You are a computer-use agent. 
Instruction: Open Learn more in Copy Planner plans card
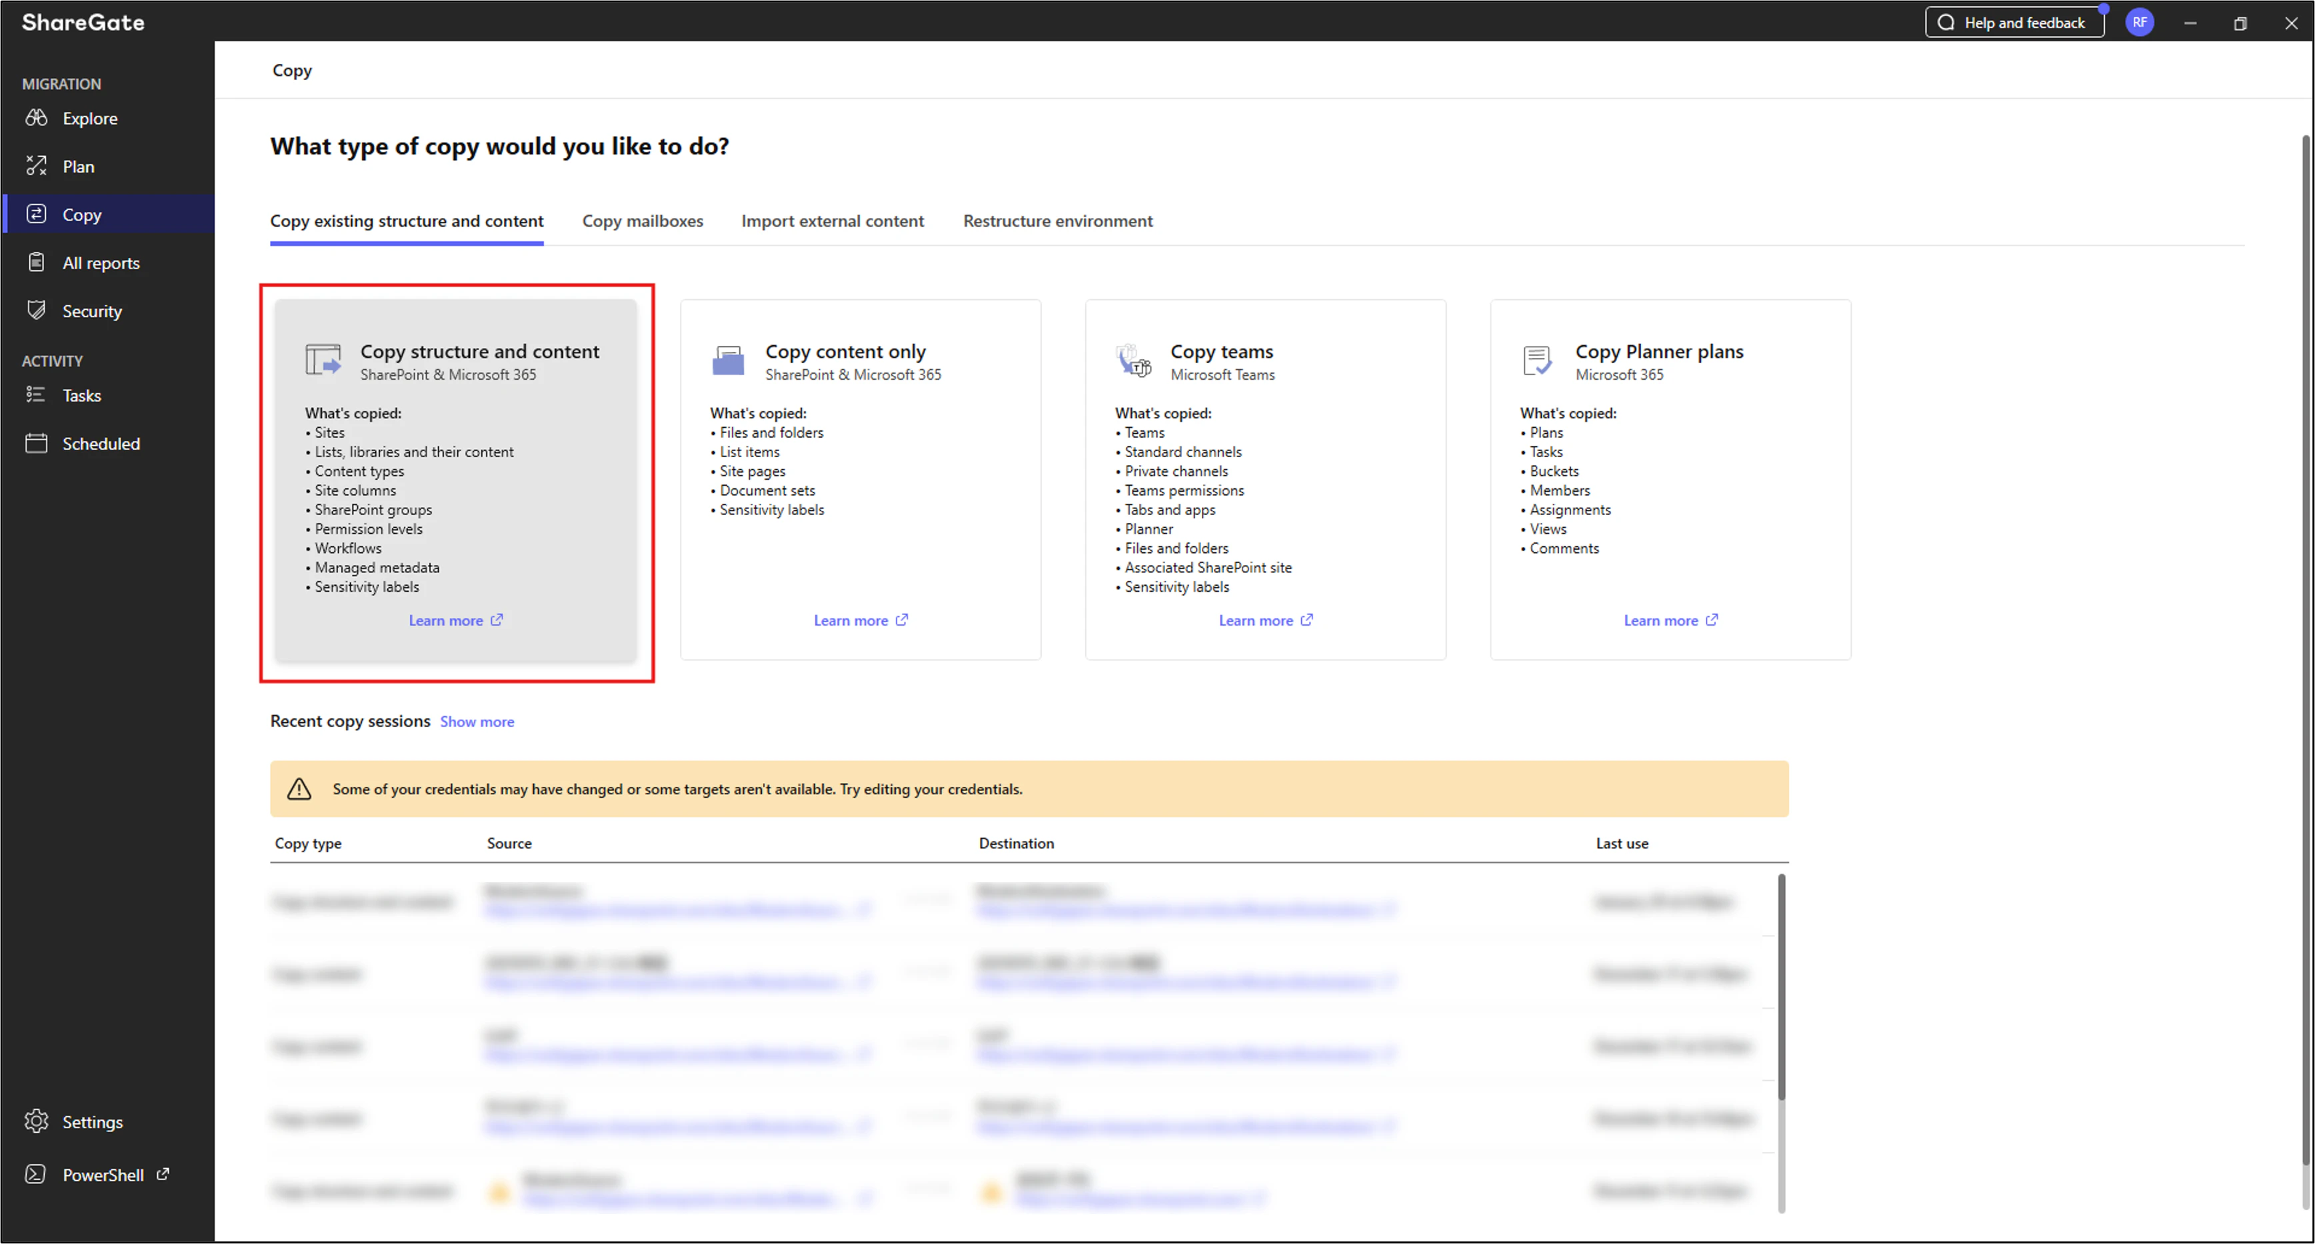click(1661, 620)
